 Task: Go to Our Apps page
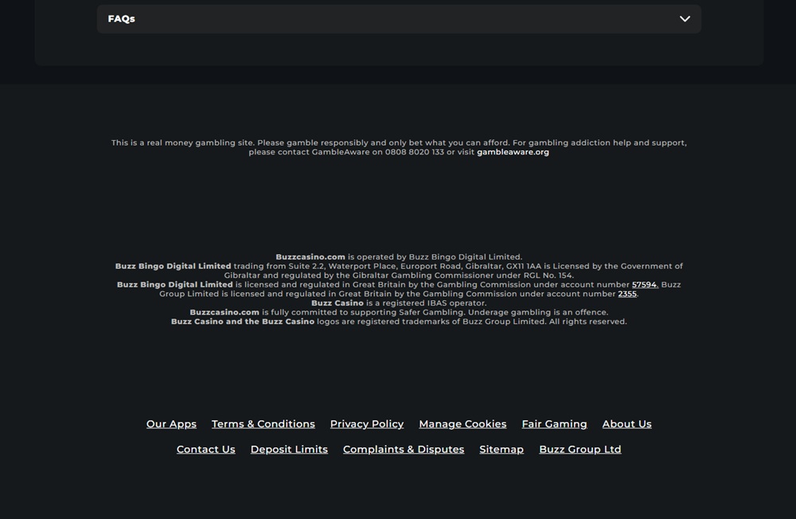pos(171,424)
